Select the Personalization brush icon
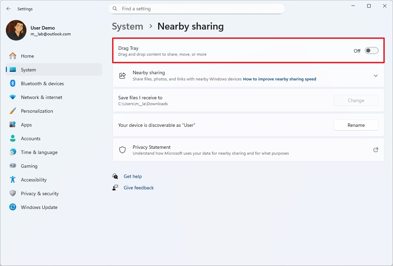The image size is (393, 266). pyautogui.click(x=12, y=111)
